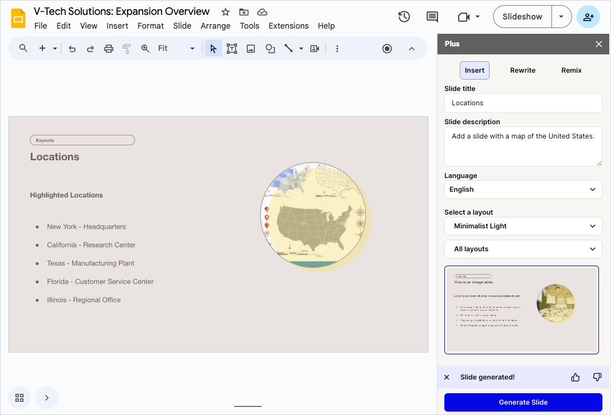
Task: Expand the Language dropdown set to English
Action: click(x=523, y=189)
